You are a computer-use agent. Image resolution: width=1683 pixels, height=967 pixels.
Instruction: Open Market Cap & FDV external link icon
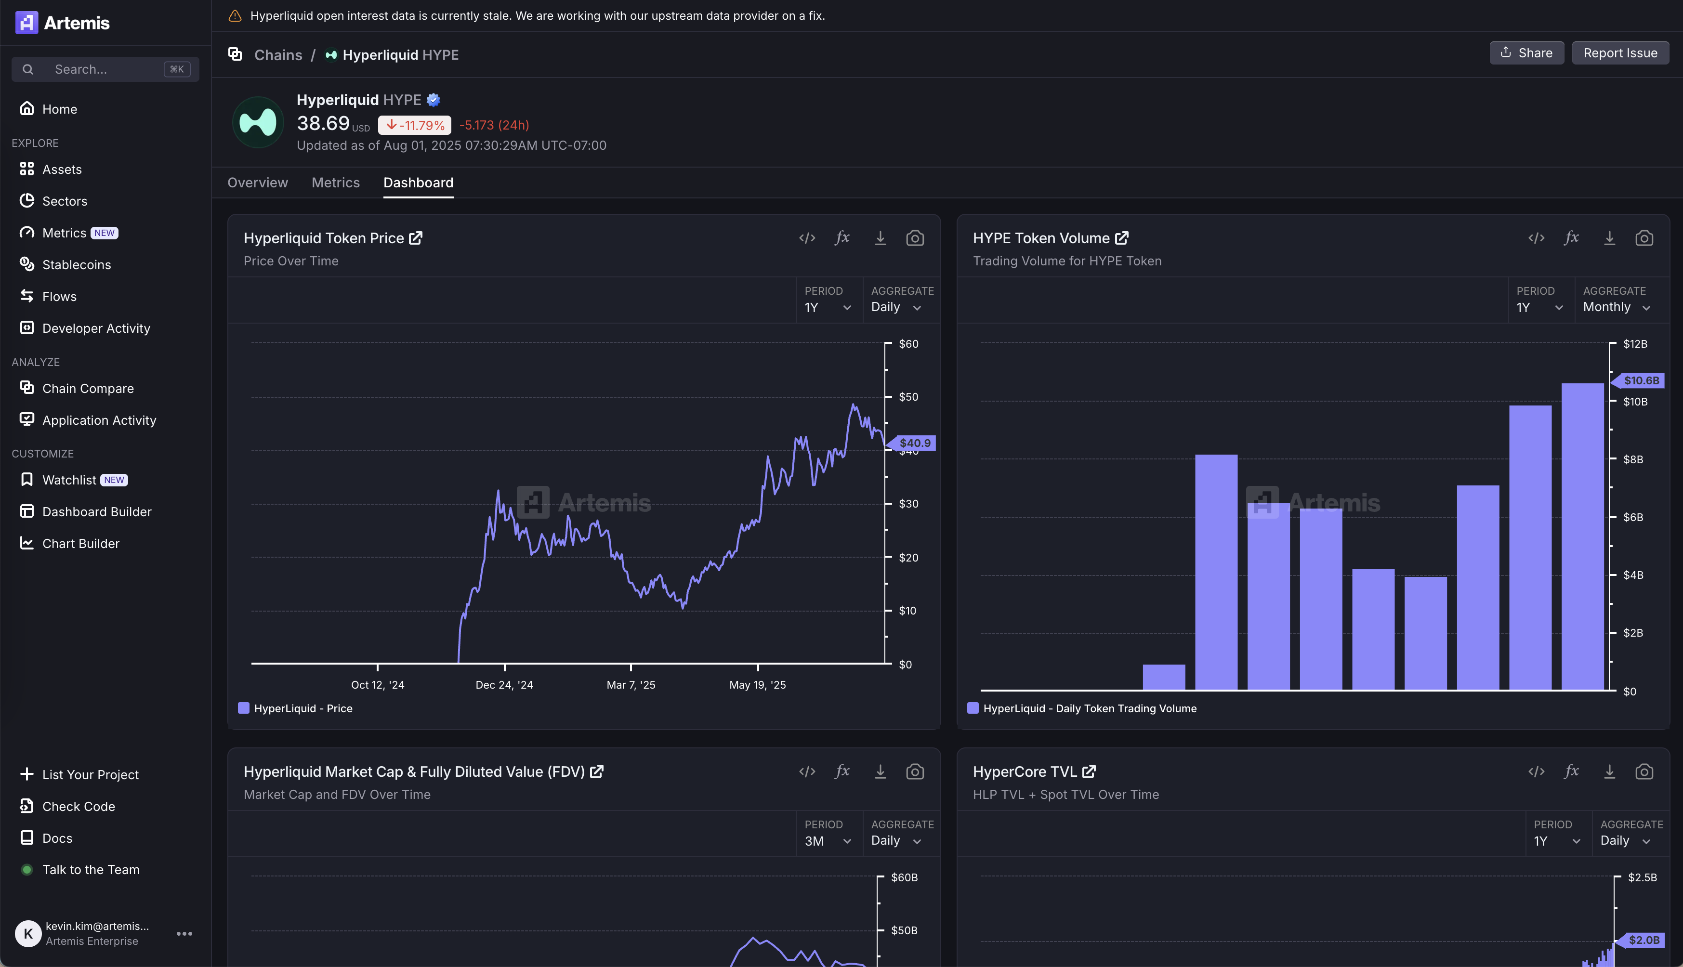pyautogui.click(x=596, y=771)
